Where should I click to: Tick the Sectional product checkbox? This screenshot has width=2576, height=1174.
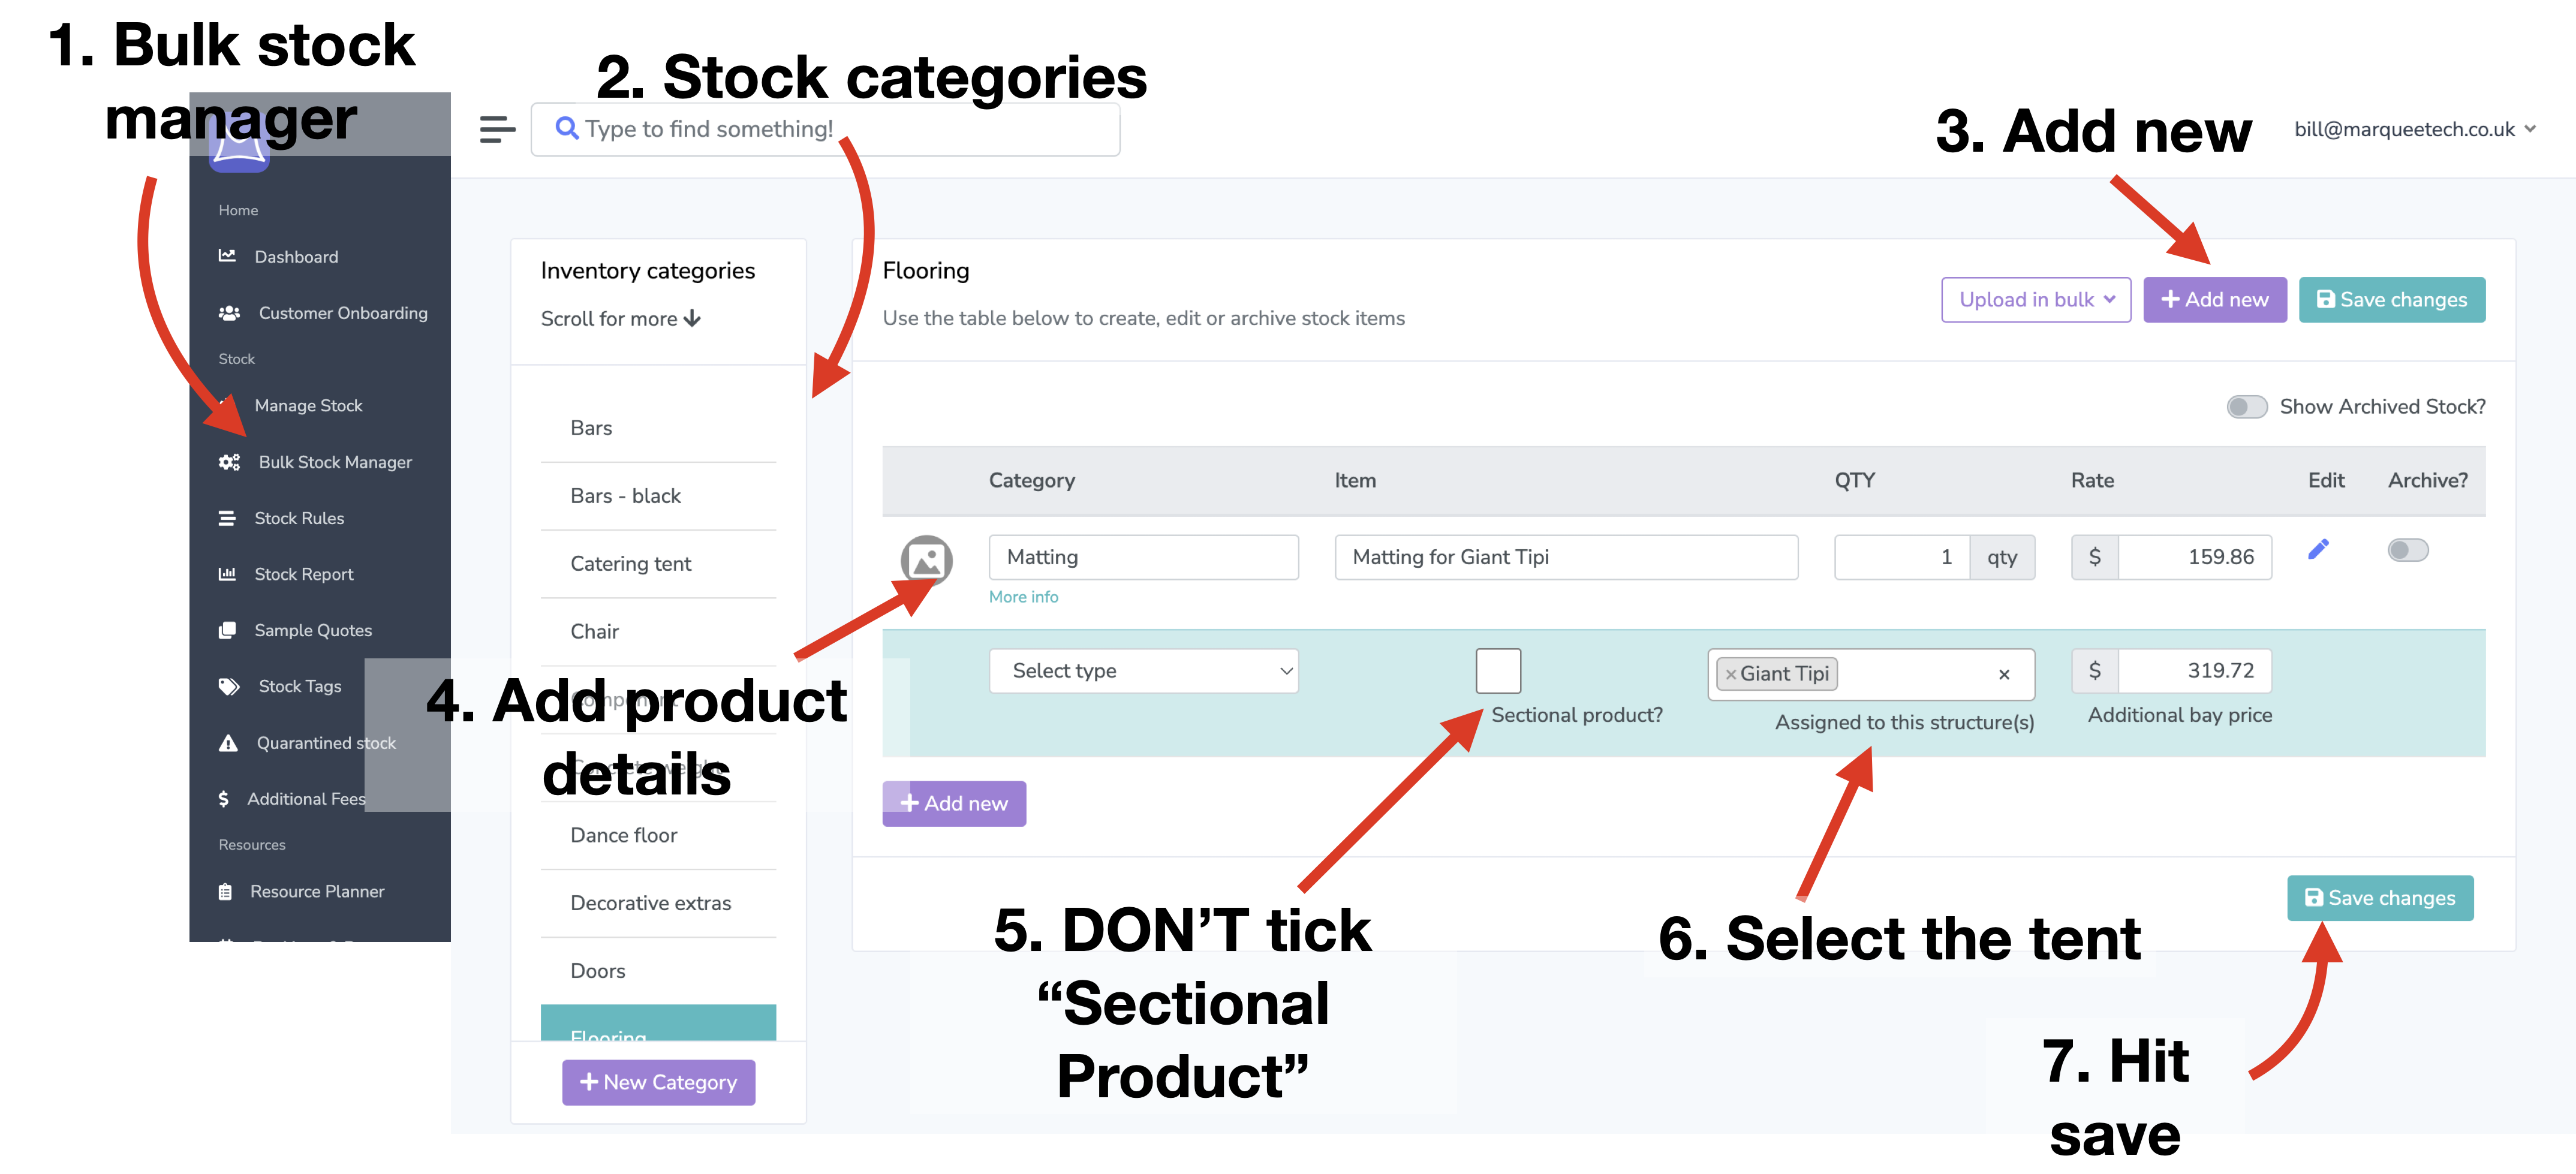point(1498,671)
